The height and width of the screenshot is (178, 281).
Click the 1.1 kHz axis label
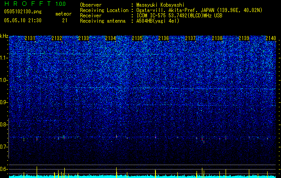coord(4,58)
